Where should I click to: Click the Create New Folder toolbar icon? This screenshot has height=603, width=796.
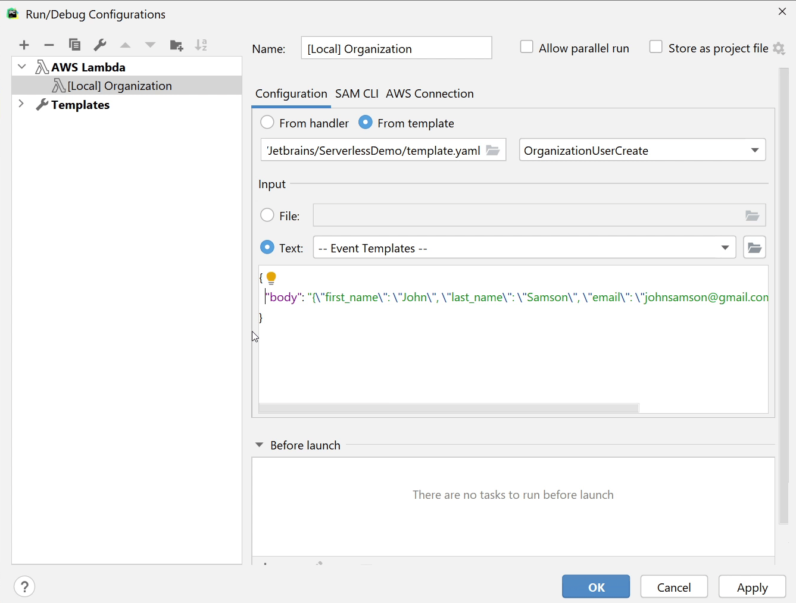pyautogui.click(x=176, y=45)
